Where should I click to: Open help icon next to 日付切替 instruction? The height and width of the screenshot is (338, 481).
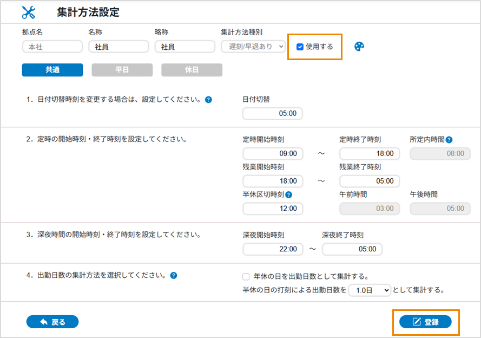click(208, 100)
